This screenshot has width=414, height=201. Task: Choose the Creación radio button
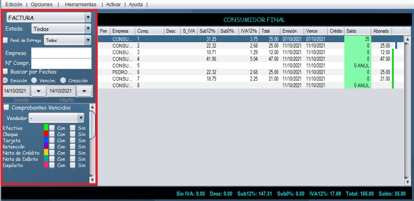point(63,80)
